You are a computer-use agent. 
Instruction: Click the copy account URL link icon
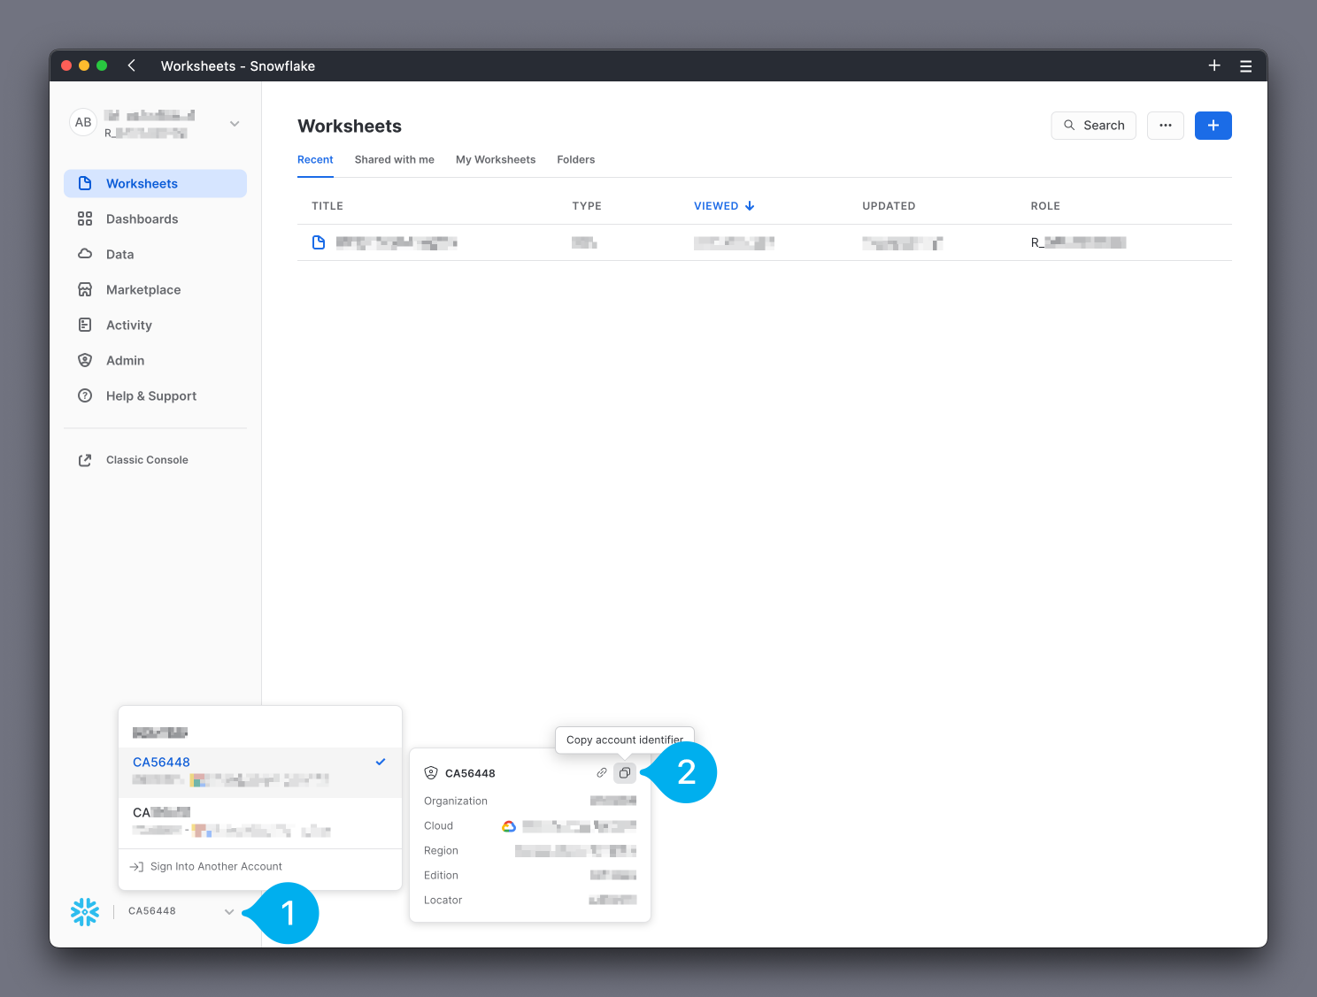click(602, 772)
